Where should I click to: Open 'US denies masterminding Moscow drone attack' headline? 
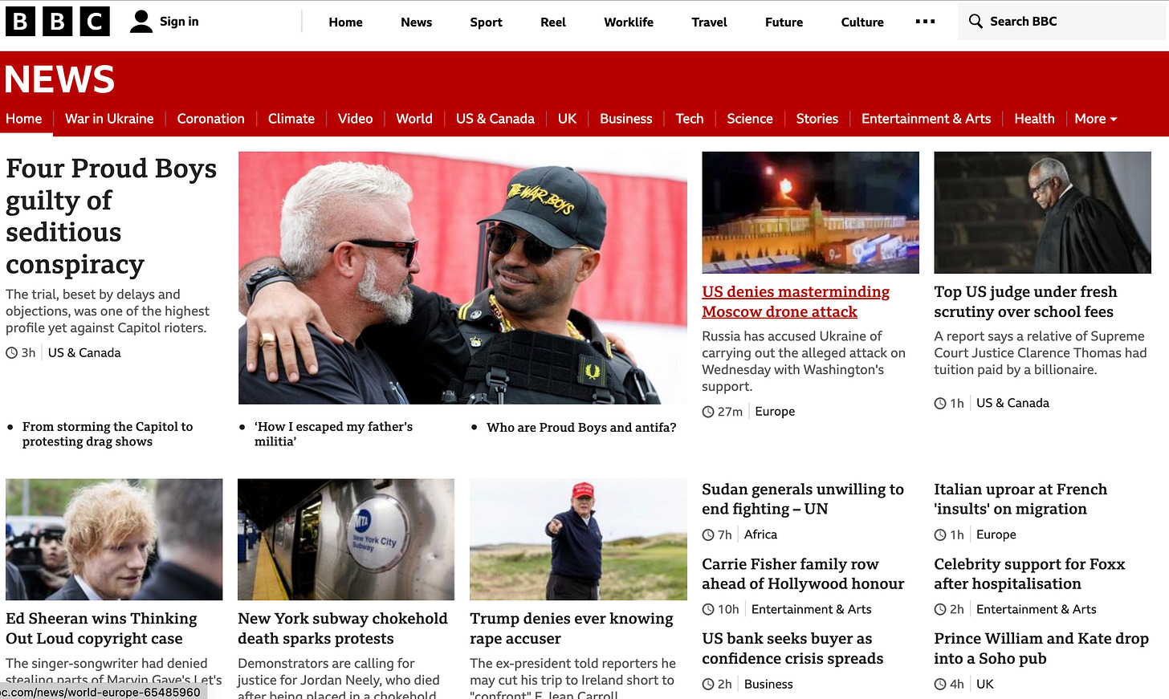pyautogui.click(x=796, y=302)
